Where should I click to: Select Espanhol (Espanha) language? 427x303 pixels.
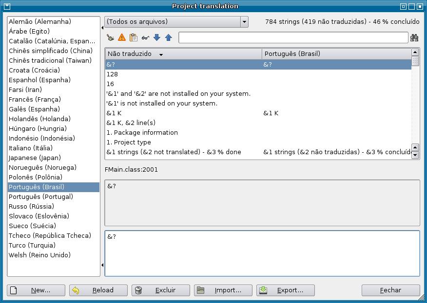54,80
